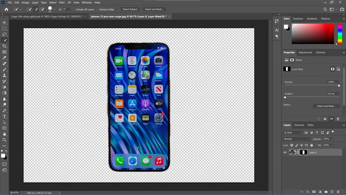The image size is (346, 195).
Task: Toggle Layer 0 visibility eye
Action: click(285, 153)
